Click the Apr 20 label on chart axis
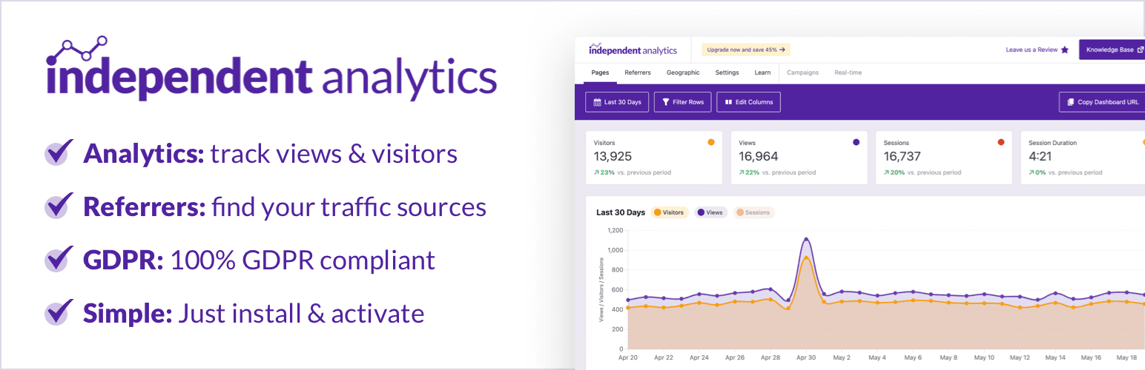Viewport: 1145px width, 370px height. pos(629,357)
